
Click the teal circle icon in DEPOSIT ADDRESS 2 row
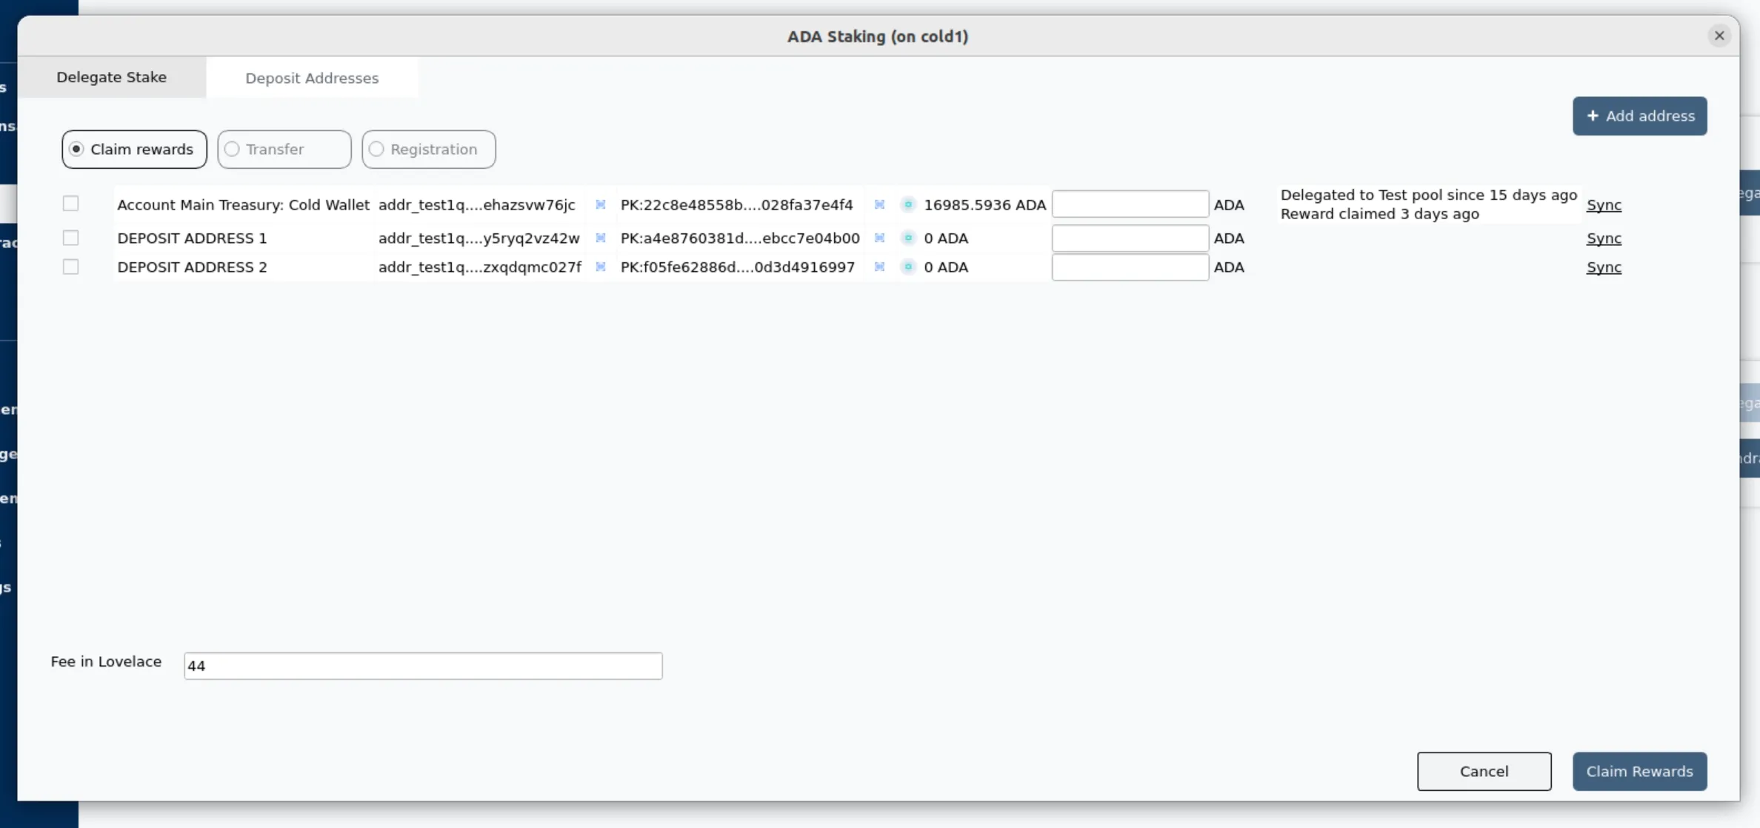pos(908,267)
